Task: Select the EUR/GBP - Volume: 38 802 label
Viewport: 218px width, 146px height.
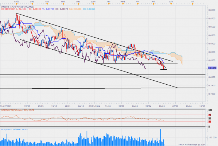Action: tap(15, 130)
